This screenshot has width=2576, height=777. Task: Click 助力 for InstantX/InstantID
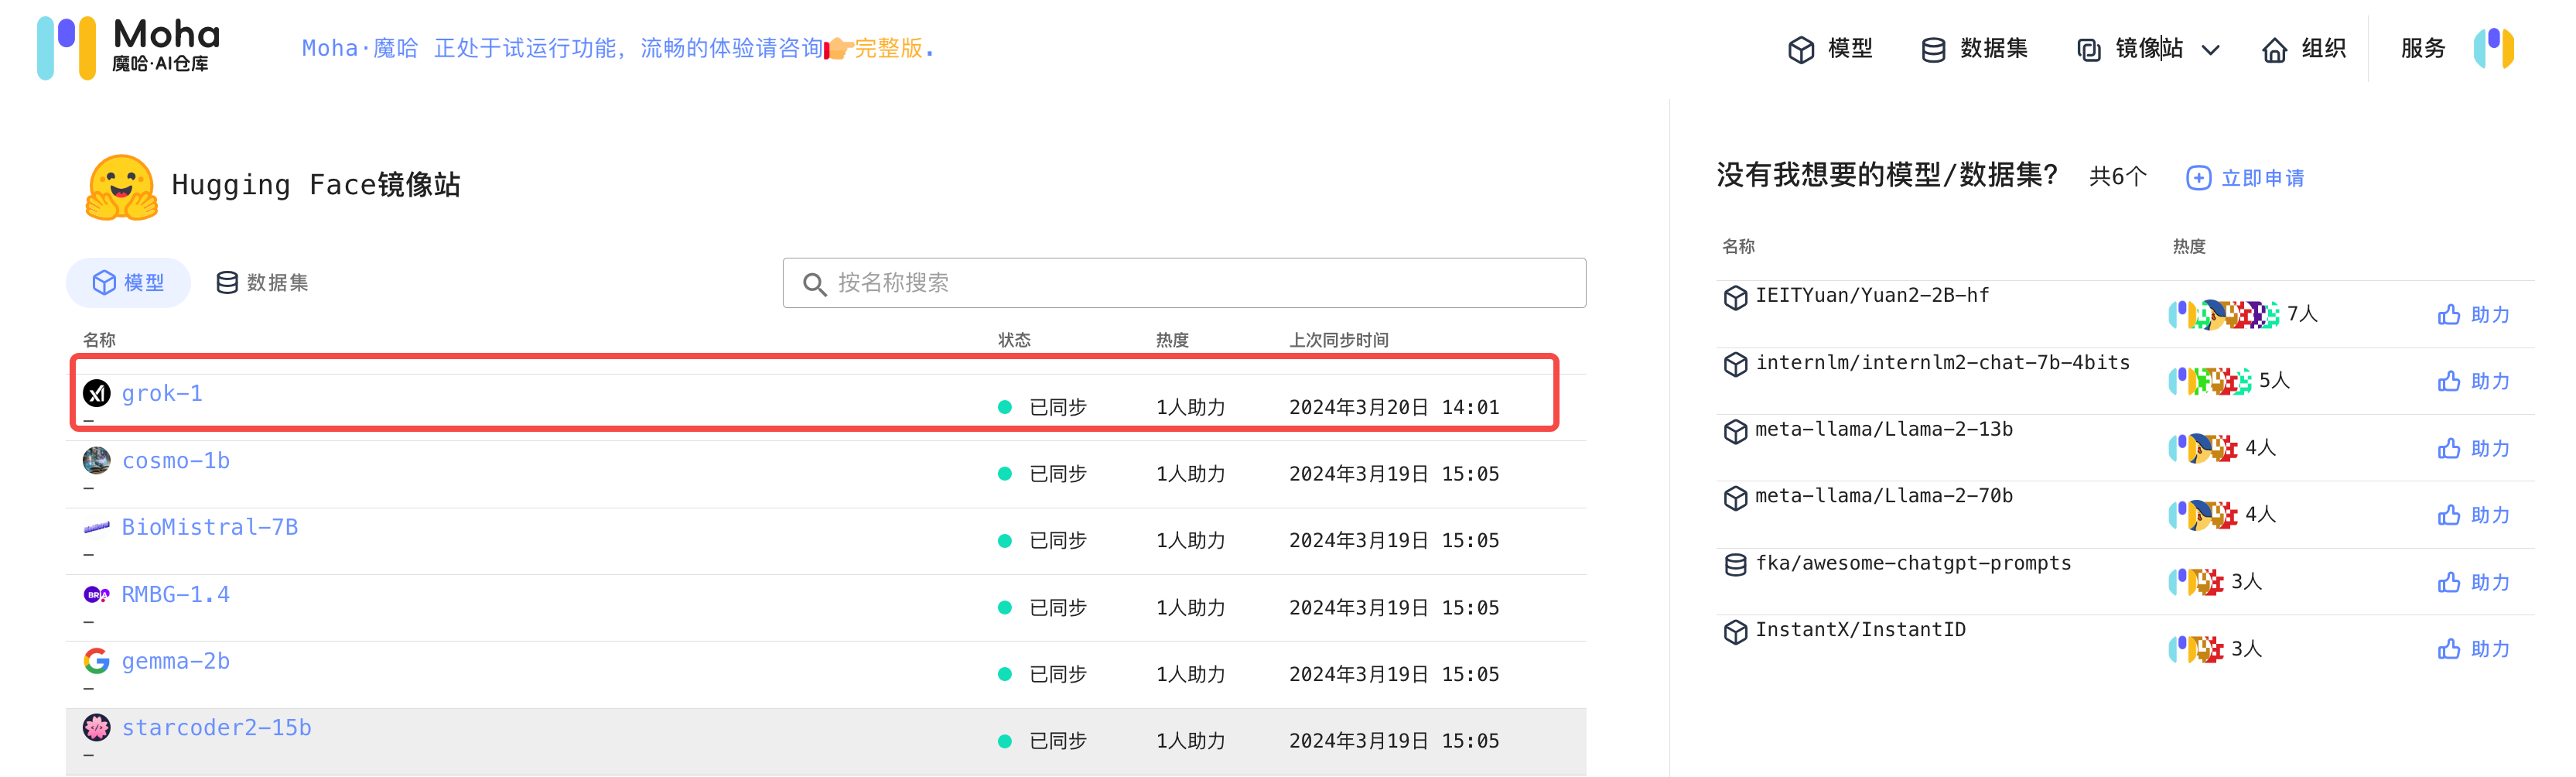[x=2474, y=649]
